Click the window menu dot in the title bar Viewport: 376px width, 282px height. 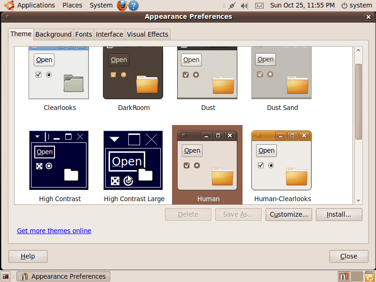pos(8,17)
